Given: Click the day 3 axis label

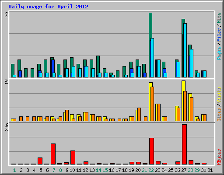Looking at the screenshot, I should tap(28, 170).
